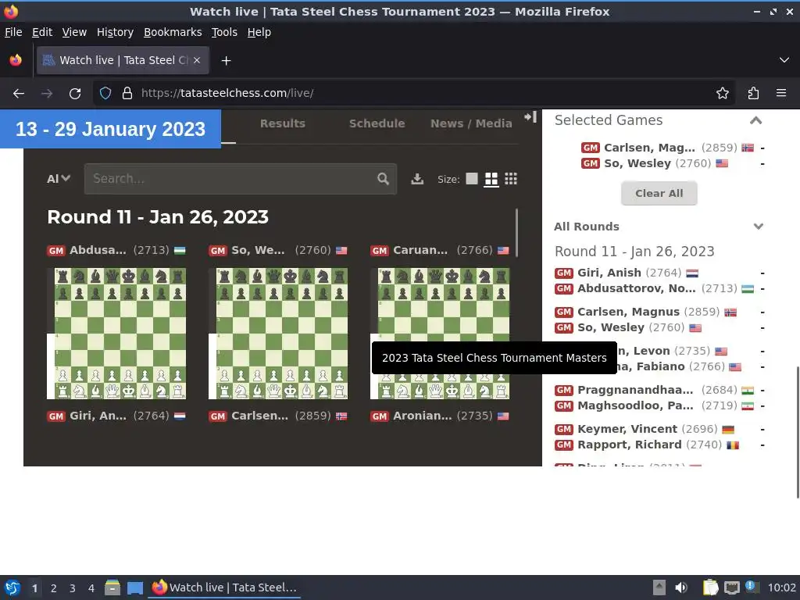The height and width of the screenshot is (600, 800).
Task: Click the Clear All button
Action: (659, 194)
